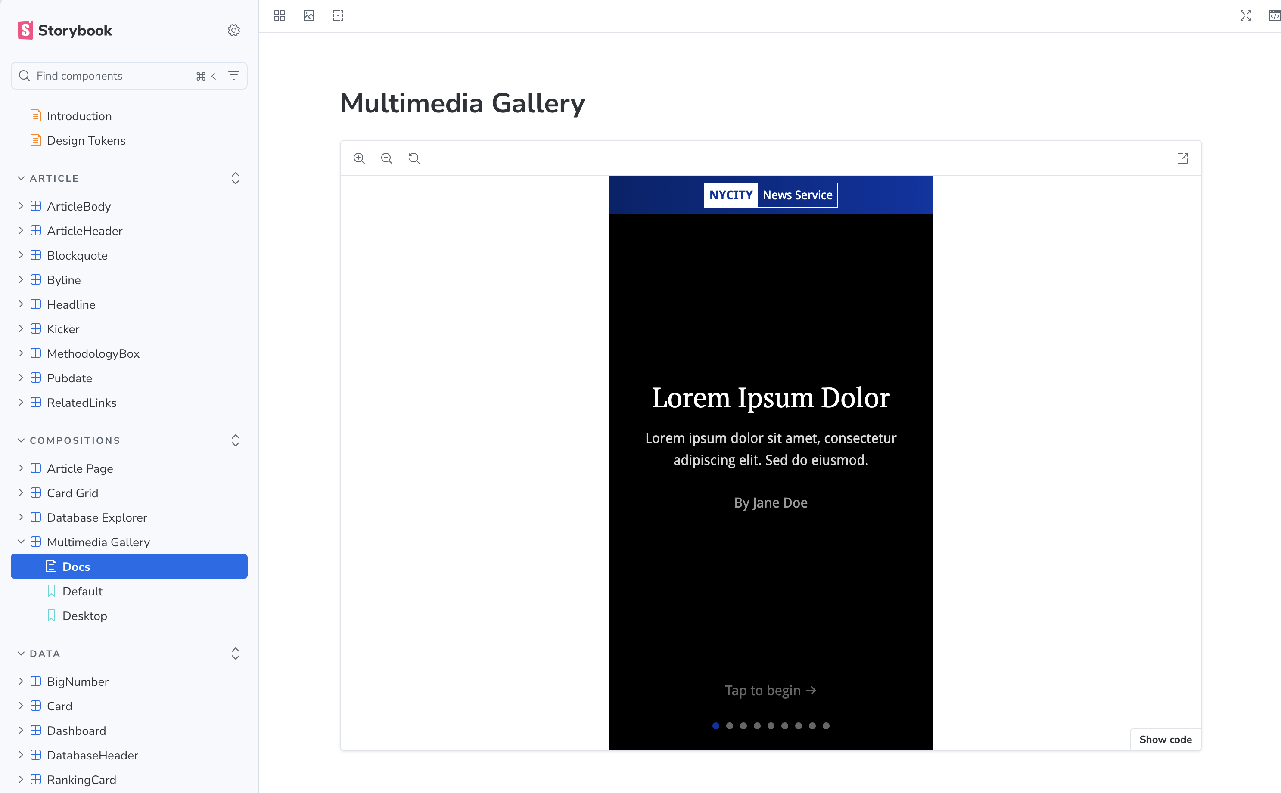Expand all in DATA section
Image resolution: width=1281 pixels, height=793 pixels.
pos(236,654)
